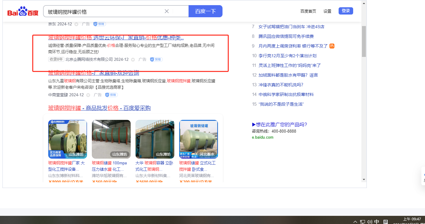425x224 pixels.
Task: Expand the dropdown arrow beside 京东 2024-12
Action: (76, 24)
